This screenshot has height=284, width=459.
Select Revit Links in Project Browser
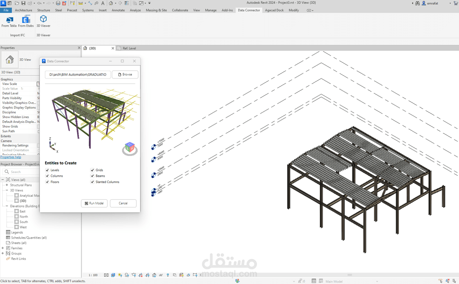coord(18,259)
